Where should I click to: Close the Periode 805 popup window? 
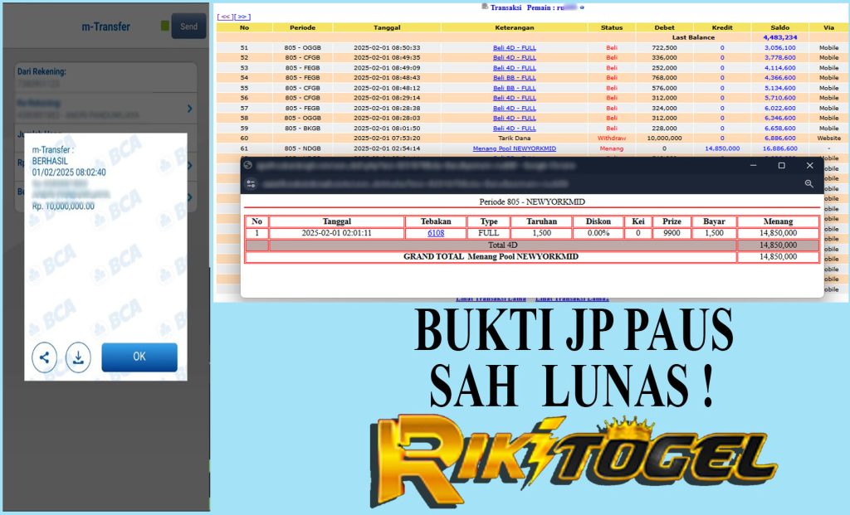[809, 165]
